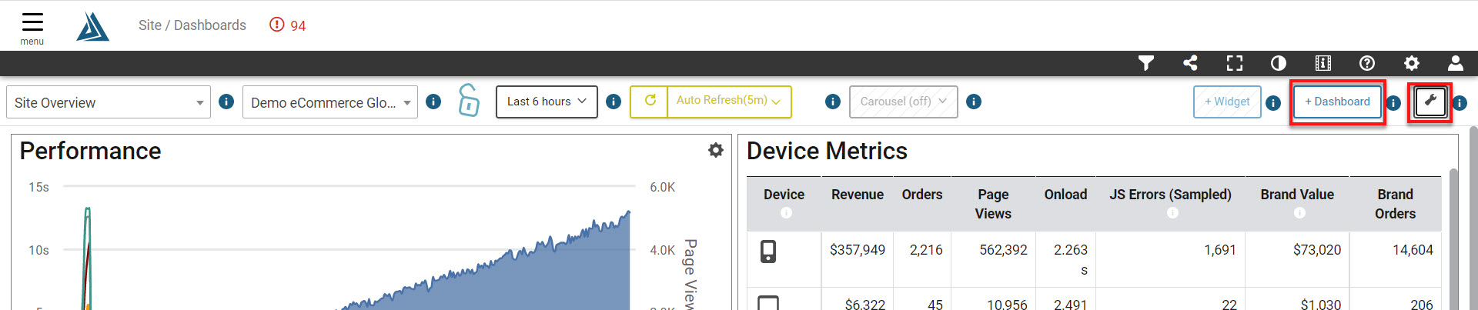Enter fullscreen mode via expand icon

[1235, 63]
